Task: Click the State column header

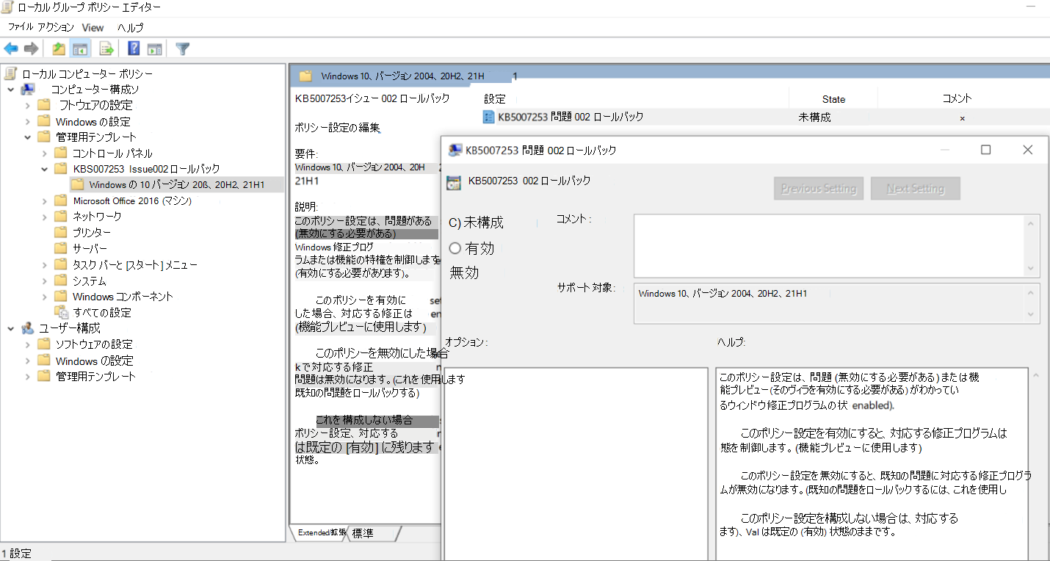Action: 833,98
